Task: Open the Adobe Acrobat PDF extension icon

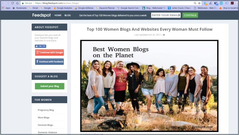Action: 232,3
